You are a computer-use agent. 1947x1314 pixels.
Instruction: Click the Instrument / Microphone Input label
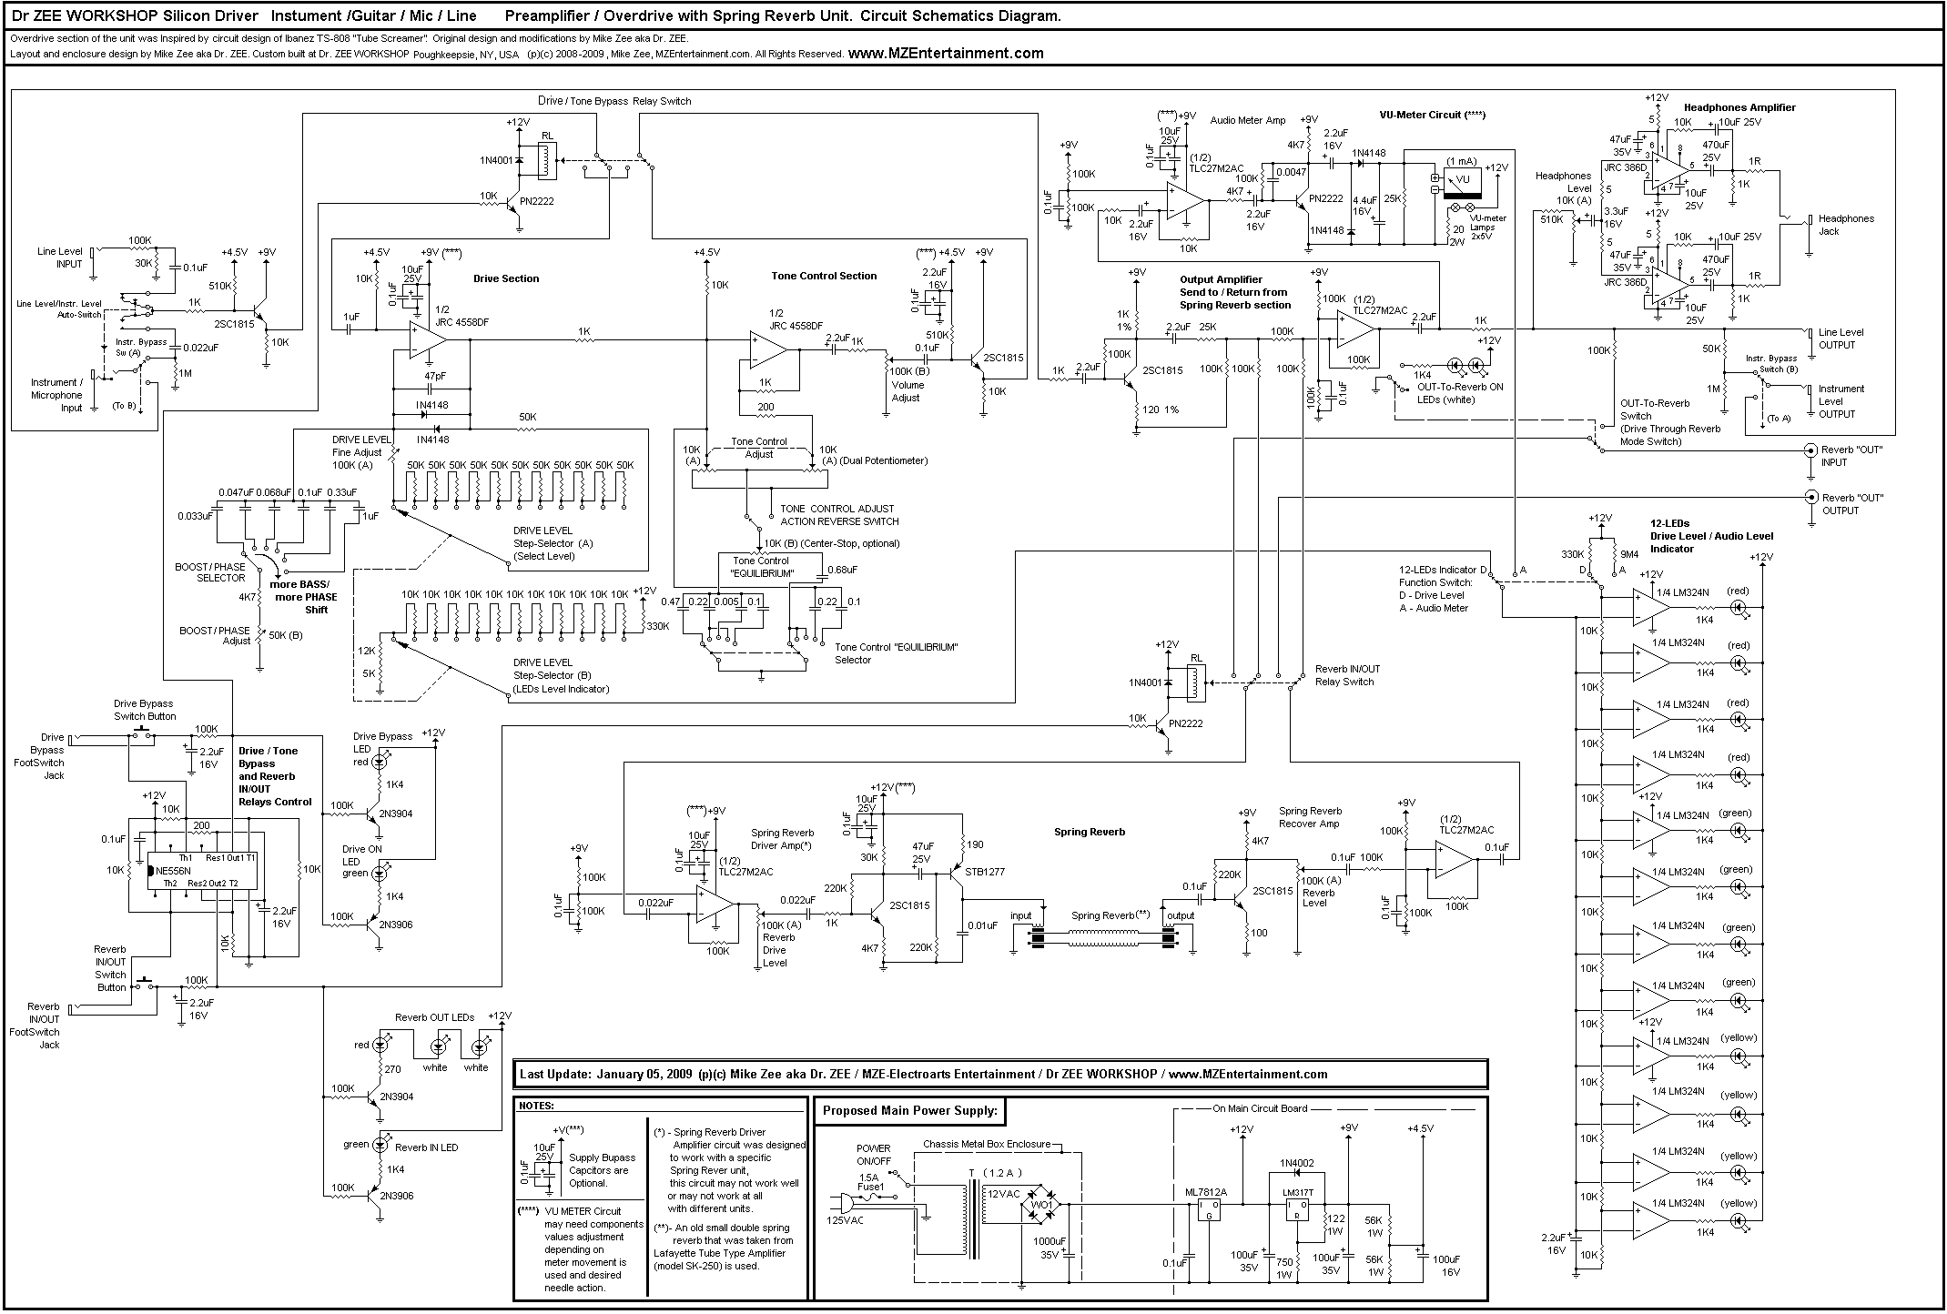click(x=57, y=395)
